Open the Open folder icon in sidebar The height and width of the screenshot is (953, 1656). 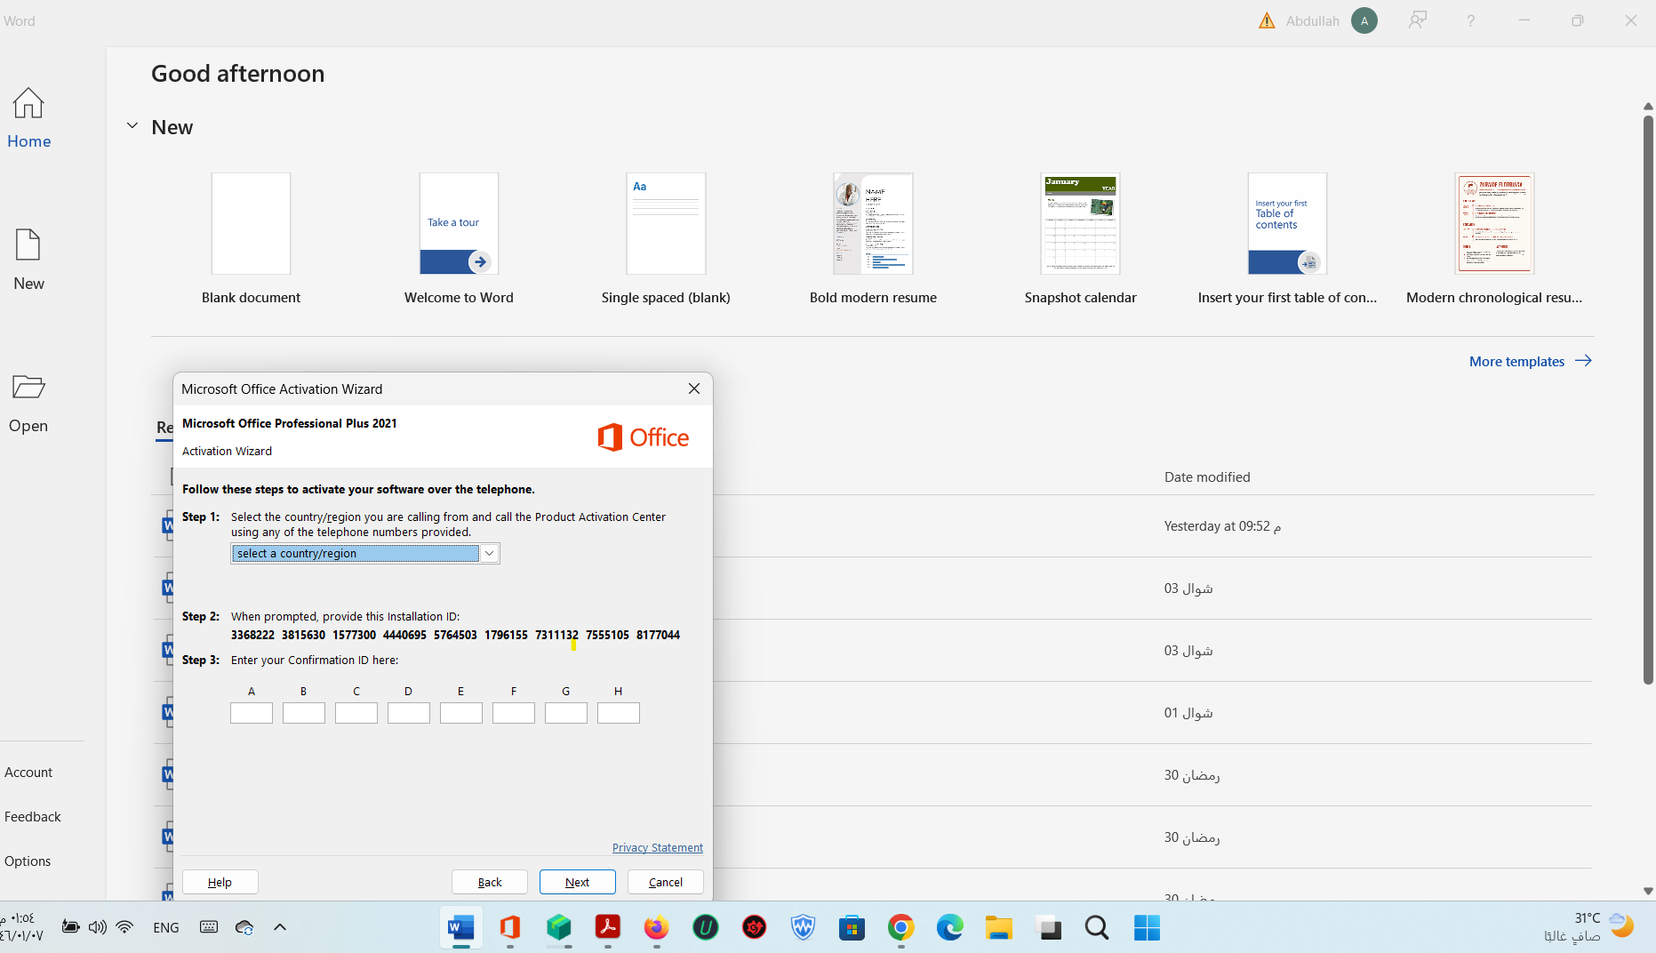coord(28,387)
